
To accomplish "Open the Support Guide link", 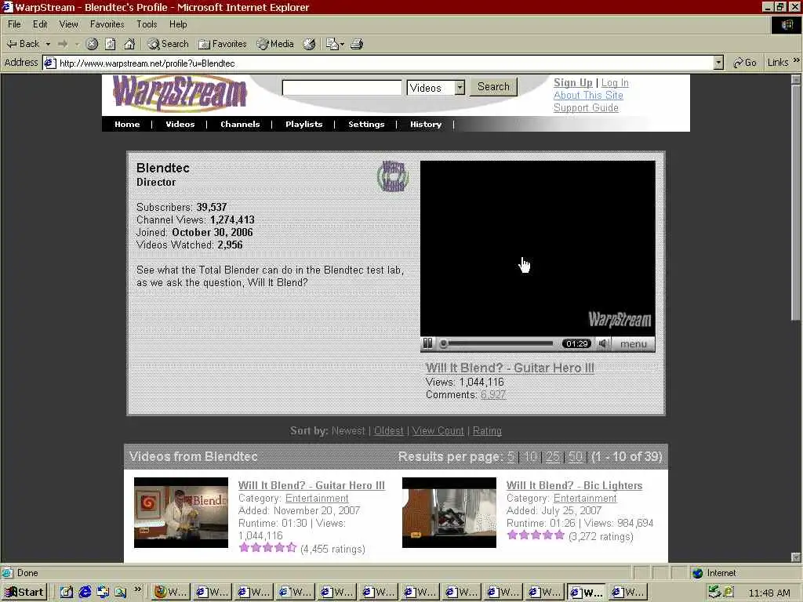I will tap(586, 107).
